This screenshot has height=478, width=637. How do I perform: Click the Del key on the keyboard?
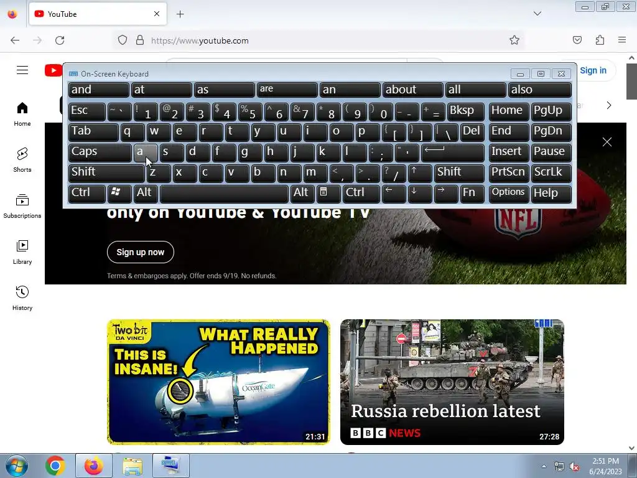click(x=472, y=132)
